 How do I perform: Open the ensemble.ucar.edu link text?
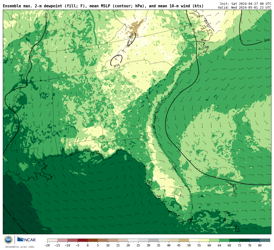(x=20, y=247)
